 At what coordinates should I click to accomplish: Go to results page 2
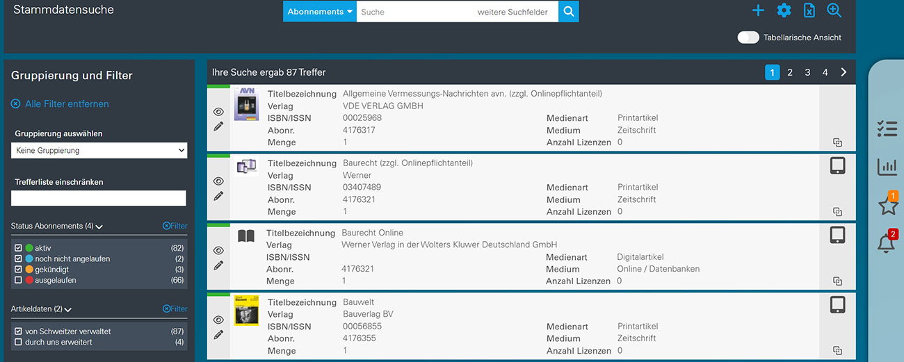[790, 72]
